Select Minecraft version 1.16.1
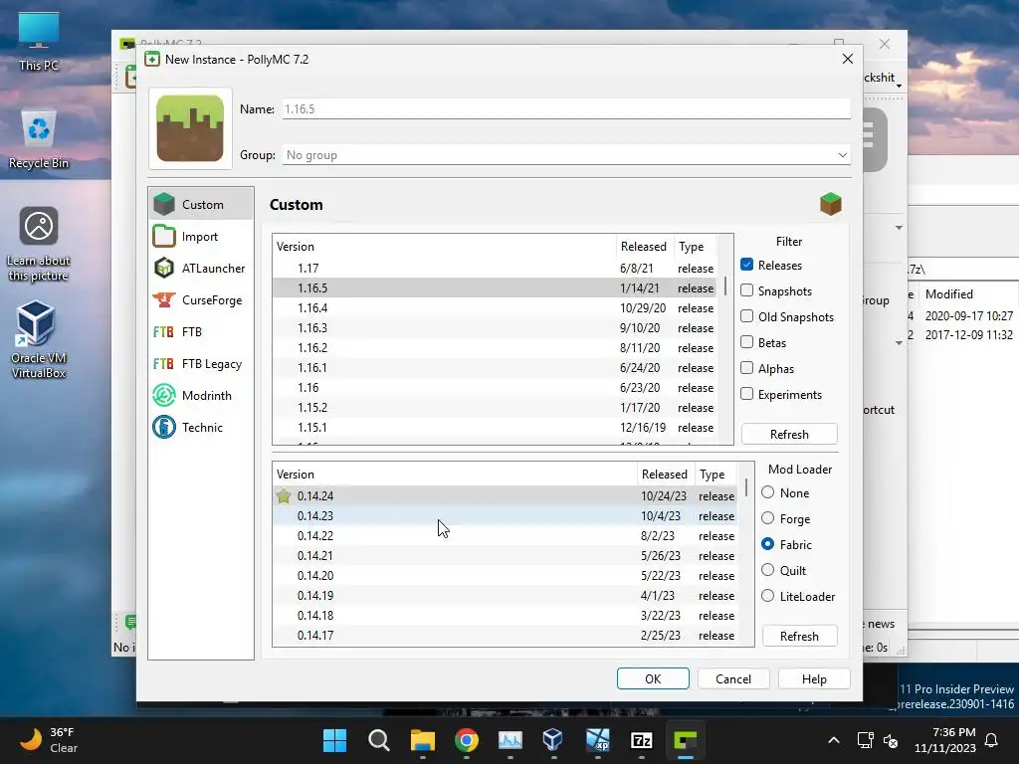The width and height of the screenshot is (1019, 764). pos(494,368)
